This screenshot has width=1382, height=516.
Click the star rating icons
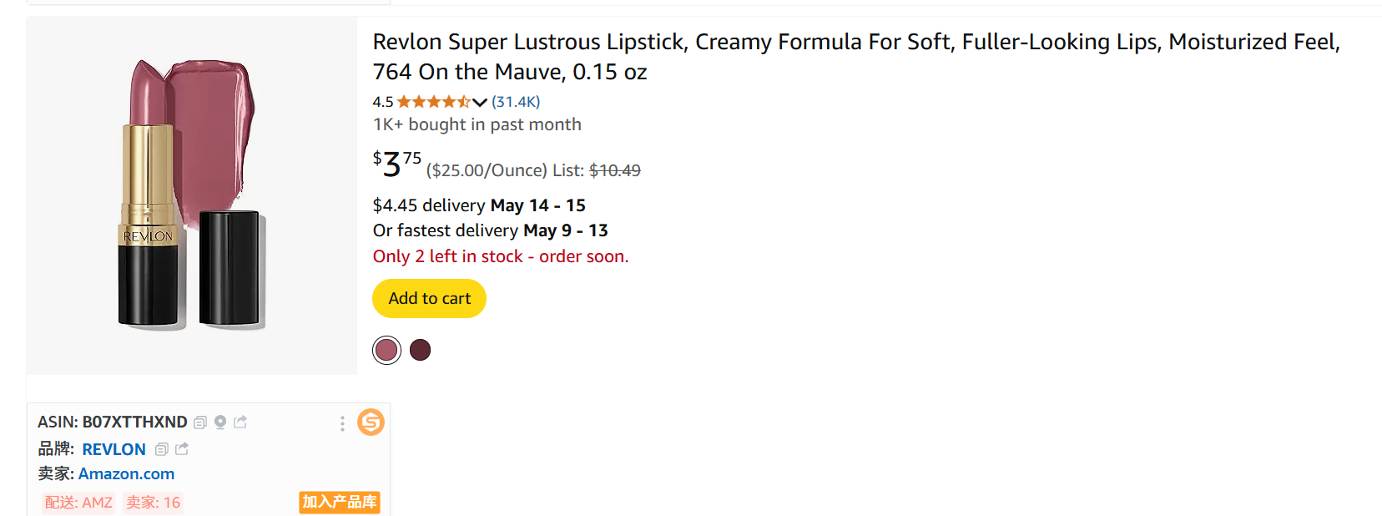(433, 102)
